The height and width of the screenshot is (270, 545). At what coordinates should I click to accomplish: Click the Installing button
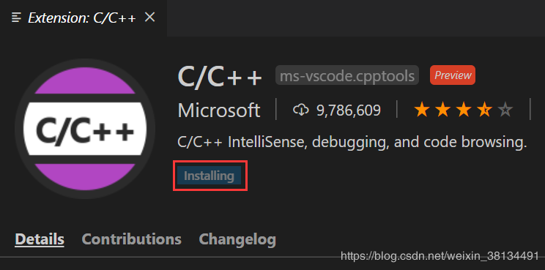coord(209,176)
